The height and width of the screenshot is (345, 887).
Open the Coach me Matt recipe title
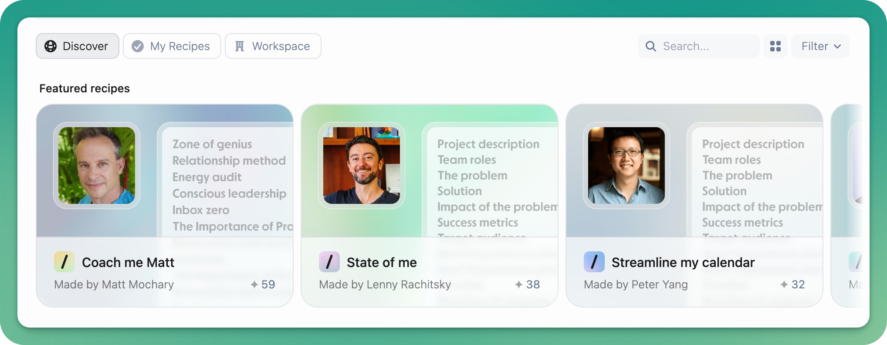(128, 262)
